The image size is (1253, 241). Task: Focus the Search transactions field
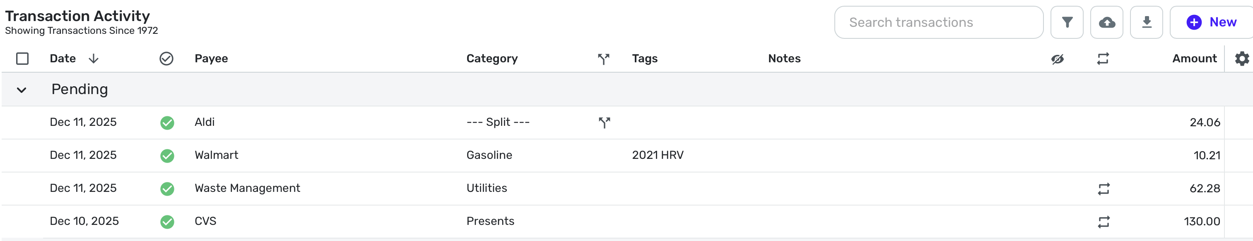point(939,22)
